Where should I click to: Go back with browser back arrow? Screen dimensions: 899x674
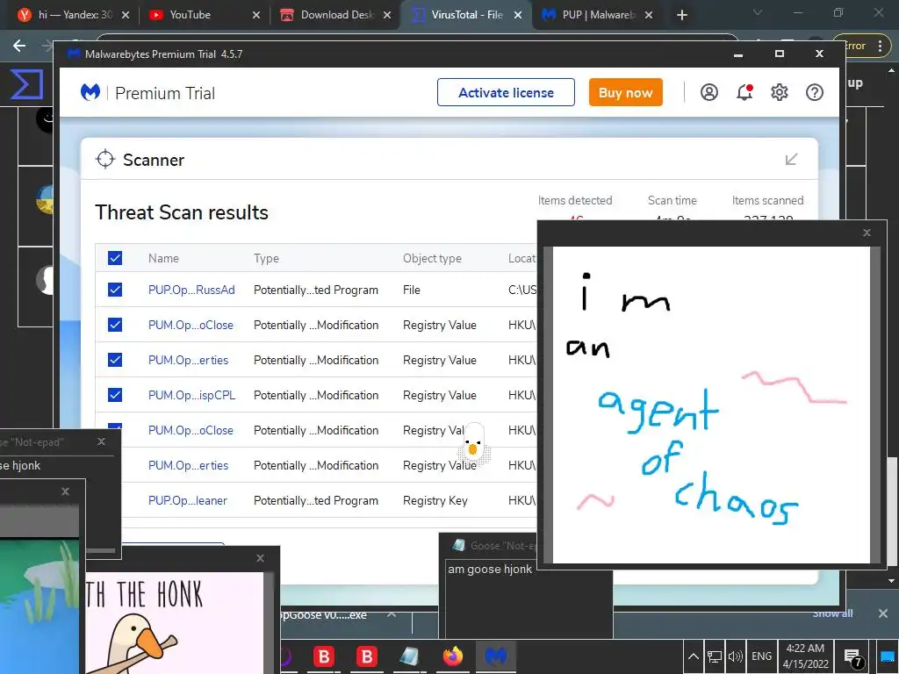point(19,46)
